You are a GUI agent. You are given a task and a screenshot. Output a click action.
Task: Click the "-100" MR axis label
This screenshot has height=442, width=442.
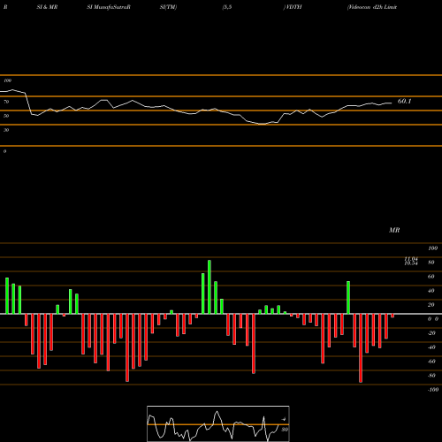tap(432, 390)
